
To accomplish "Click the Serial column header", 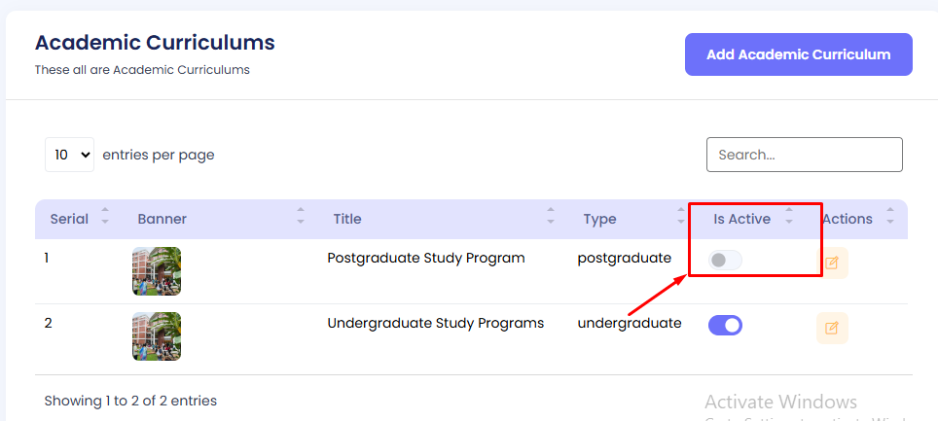I will pos(69,219).
